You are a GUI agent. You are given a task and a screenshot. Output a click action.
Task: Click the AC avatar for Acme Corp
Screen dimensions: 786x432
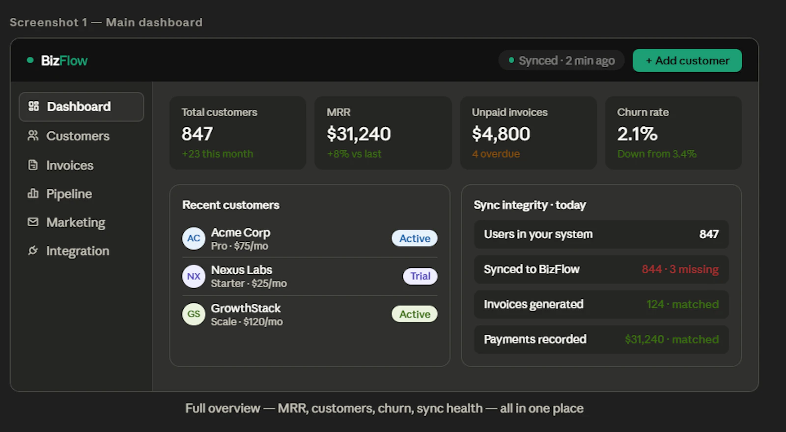[x=194, y=238]
